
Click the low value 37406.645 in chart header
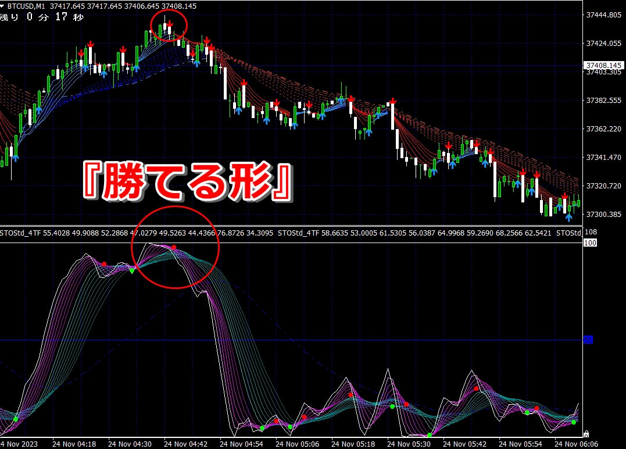tap(142, 6)
